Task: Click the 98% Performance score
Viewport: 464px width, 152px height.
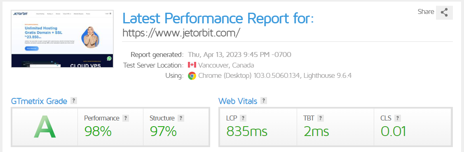Action: click(x=98, y=131)
